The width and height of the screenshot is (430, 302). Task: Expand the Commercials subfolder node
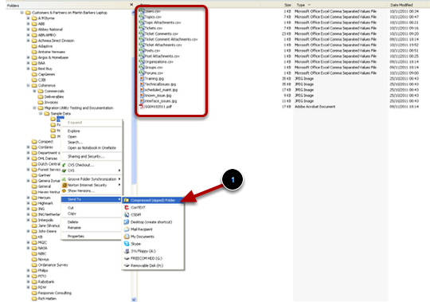click(x=34, y=91)
